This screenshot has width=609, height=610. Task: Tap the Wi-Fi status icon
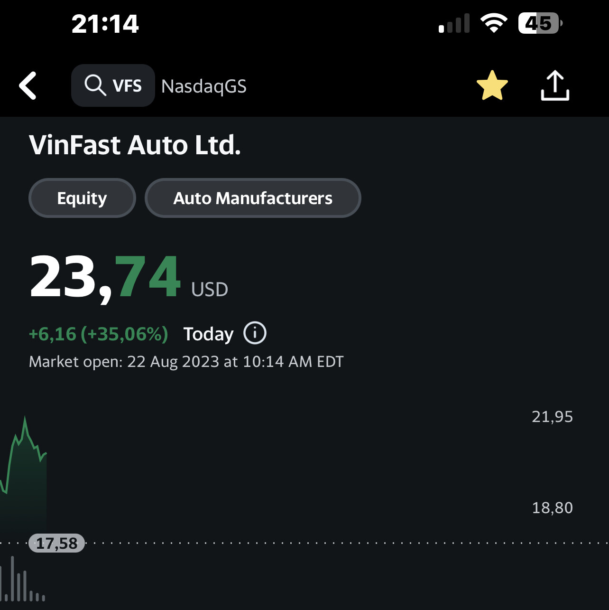493,23
